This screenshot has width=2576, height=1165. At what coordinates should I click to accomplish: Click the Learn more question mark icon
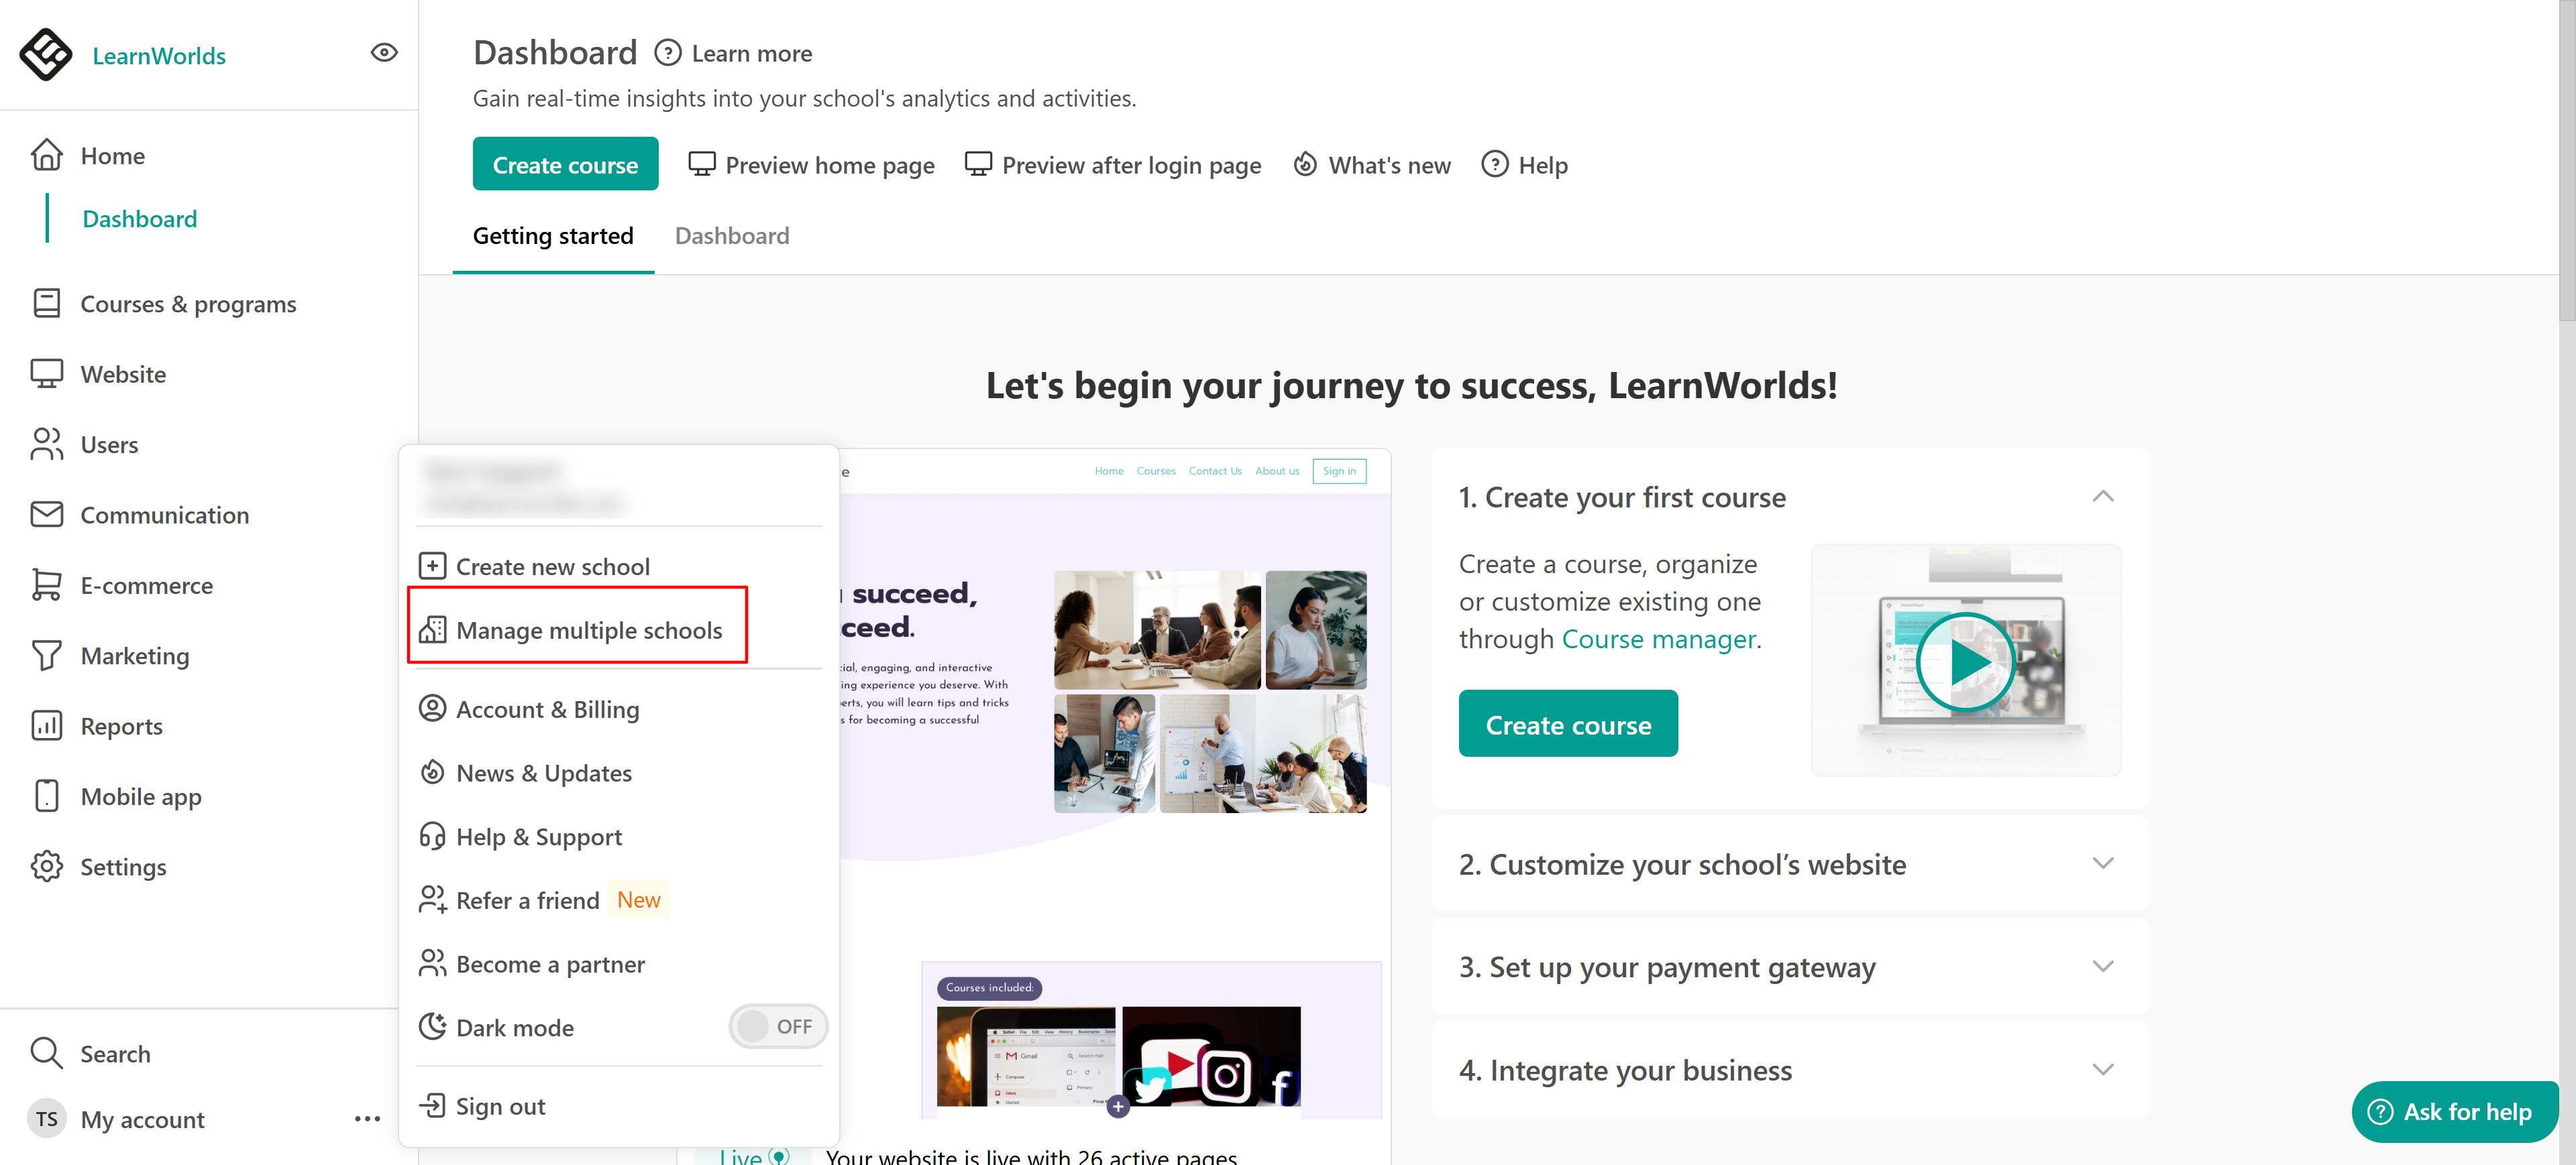(667, 53)
